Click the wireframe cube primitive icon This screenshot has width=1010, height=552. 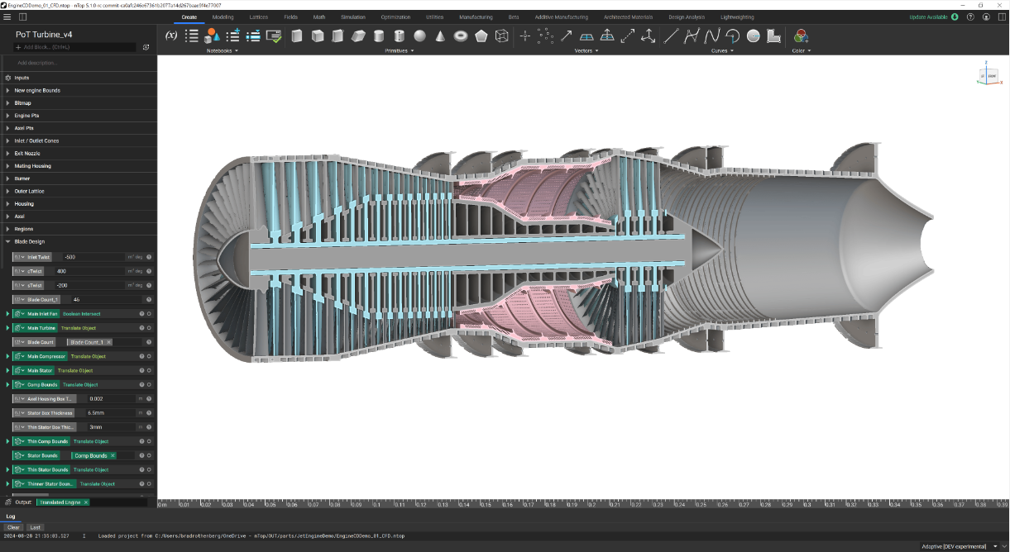502,36
